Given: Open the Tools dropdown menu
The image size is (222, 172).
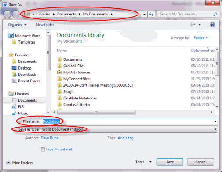Looking at the screenshot, I should pos(143,162).
